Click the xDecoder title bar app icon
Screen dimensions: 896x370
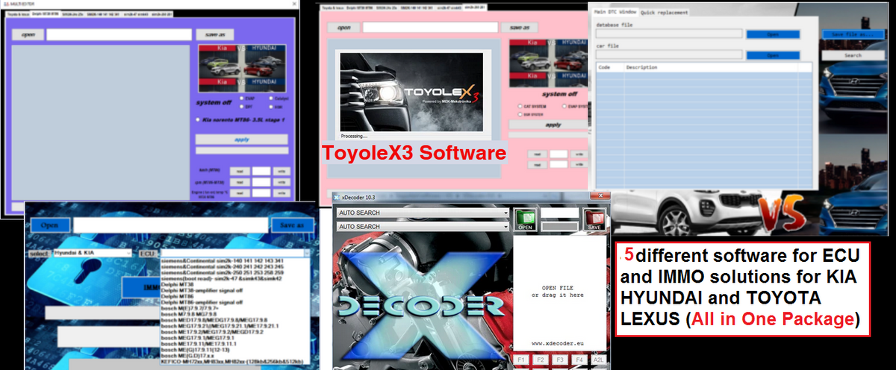(335, 197)
